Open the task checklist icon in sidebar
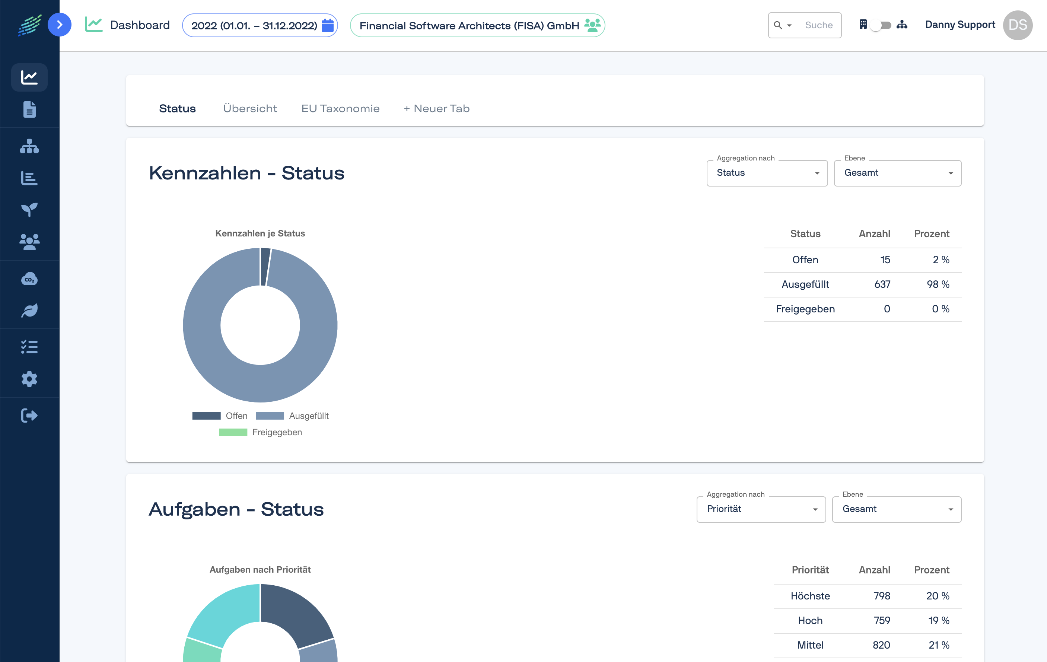 (29, 347)
